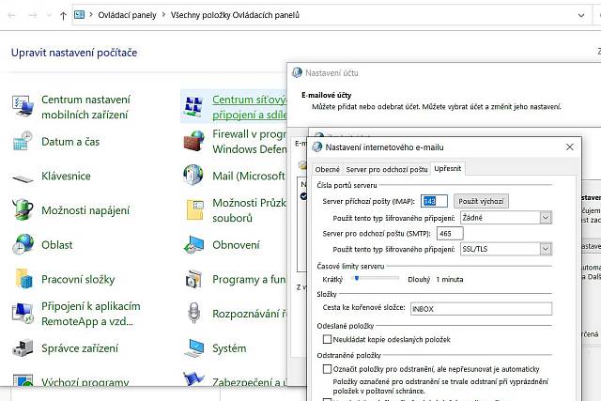Screen dimensions: 601x401
Task: Click the Forward navigation arrow
Action: coord(33,15)
